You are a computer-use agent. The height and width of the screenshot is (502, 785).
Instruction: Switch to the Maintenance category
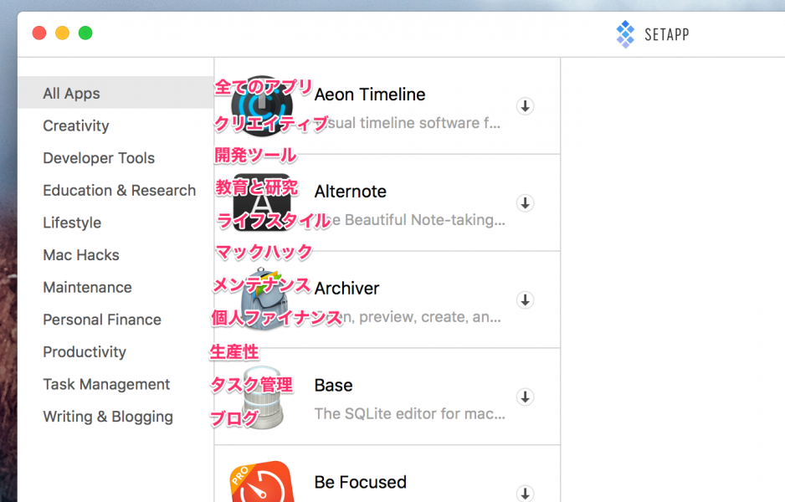[88, 288]
